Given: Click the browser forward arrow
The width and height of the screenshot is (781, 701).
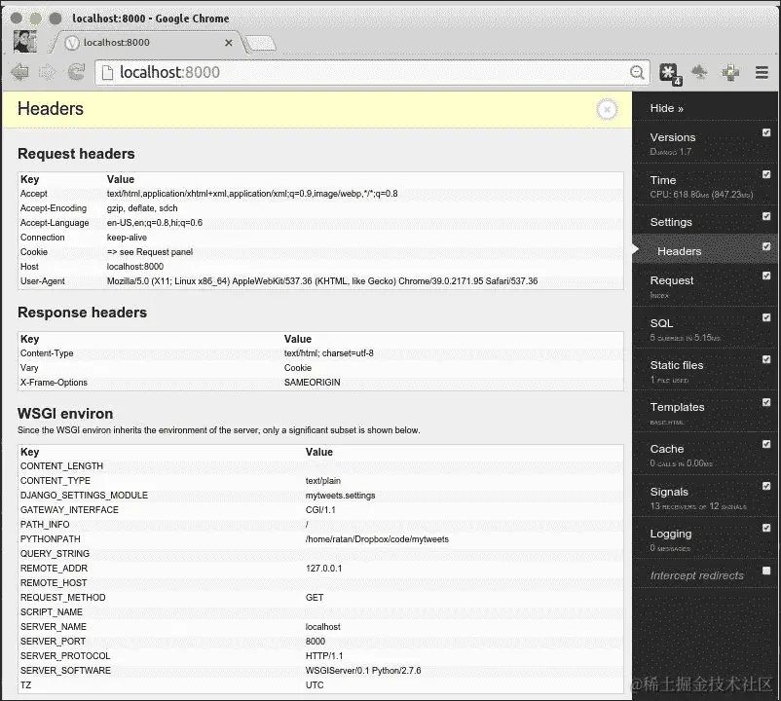Looking at the screenshot, I should pos(48,72).
